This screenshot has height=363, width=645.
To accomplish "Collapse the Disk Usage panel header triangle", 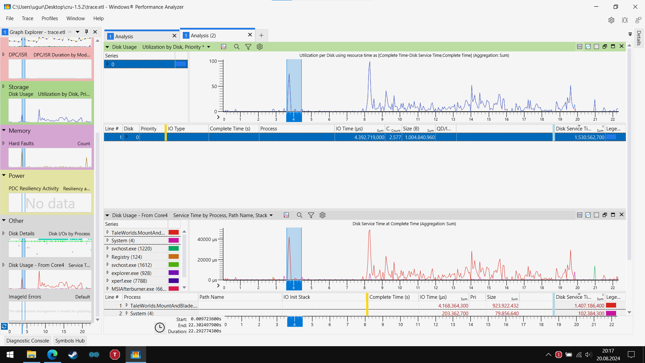I will pyautogui.click(x=107, y=47).
